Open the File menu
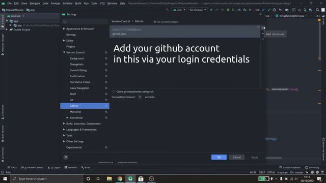The height and width of the screenshot is (183, 326). tap(10, 4)
